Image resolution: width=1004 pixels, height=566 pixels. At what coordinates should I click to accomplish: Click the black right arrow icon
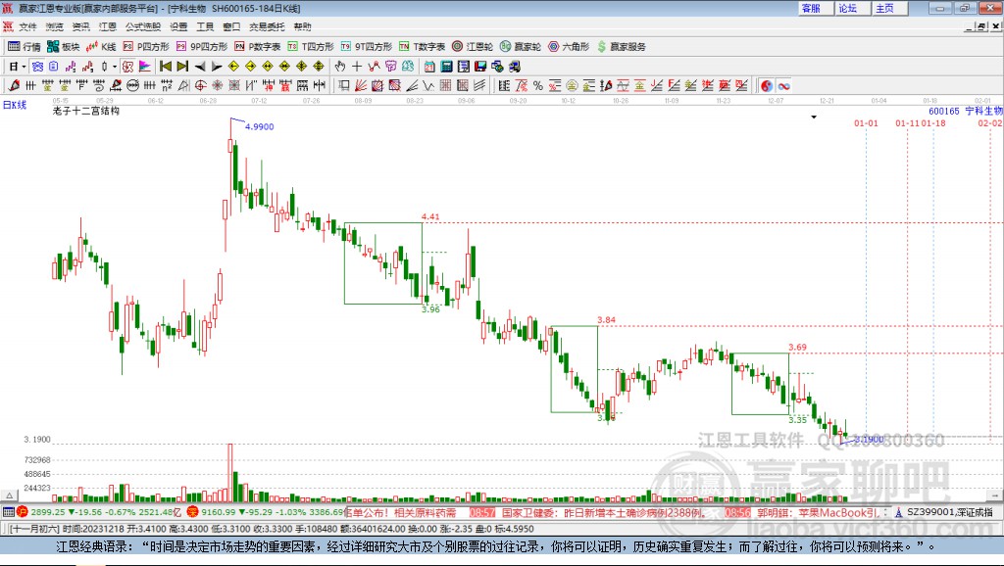217,67
